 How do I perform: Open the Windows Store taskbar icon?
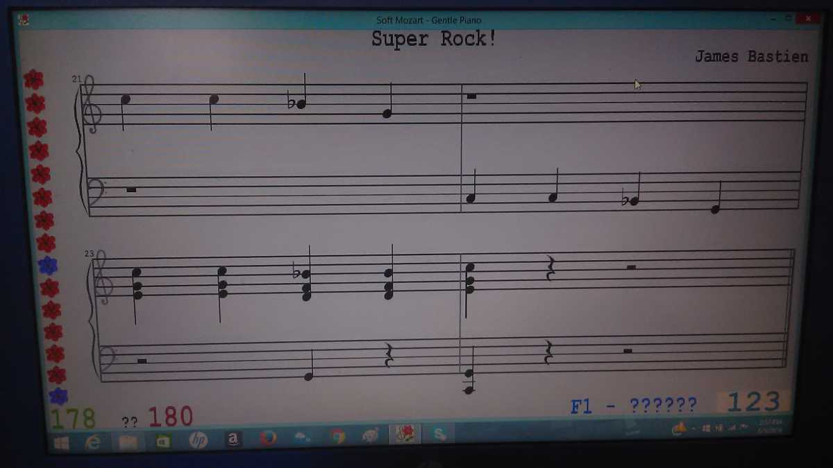click(163, 441)
